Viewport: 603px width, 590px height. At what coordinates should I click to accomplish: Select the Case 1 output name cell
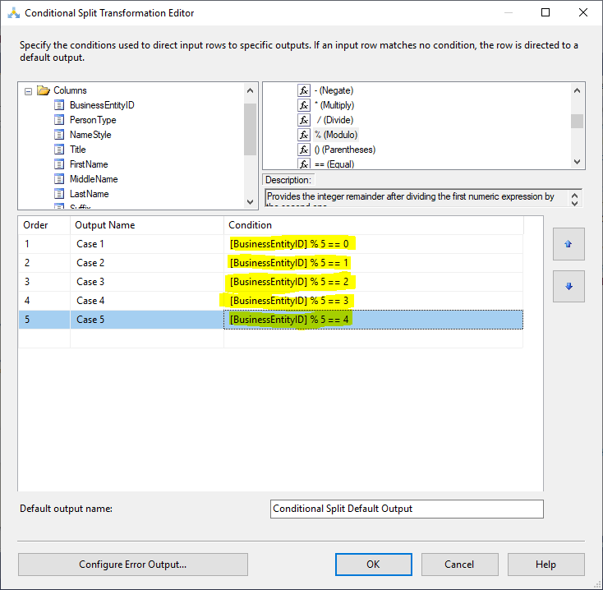[x=147, y=244]
